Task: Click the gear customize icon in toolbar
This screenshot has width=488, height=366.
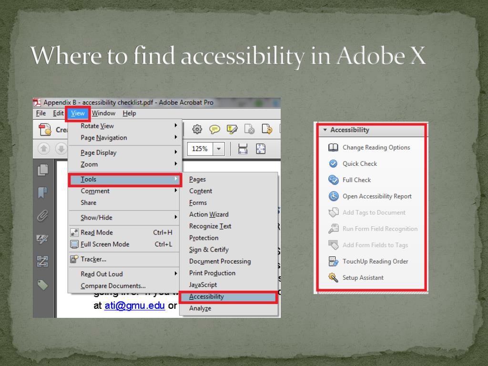Action: [197, 129]
